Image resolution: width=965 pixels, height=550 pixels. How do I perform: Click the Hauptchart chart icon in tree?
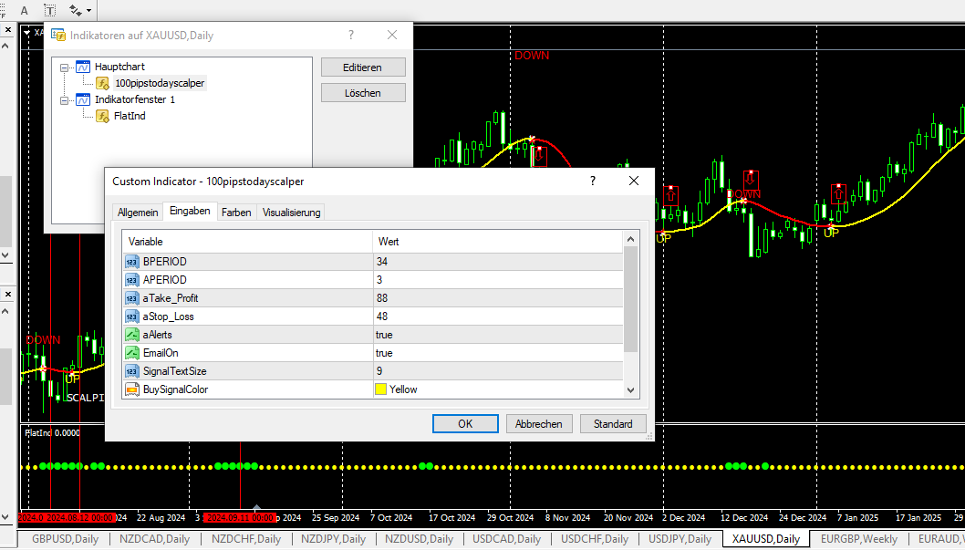pyautogui.click(x=83, y=67)
